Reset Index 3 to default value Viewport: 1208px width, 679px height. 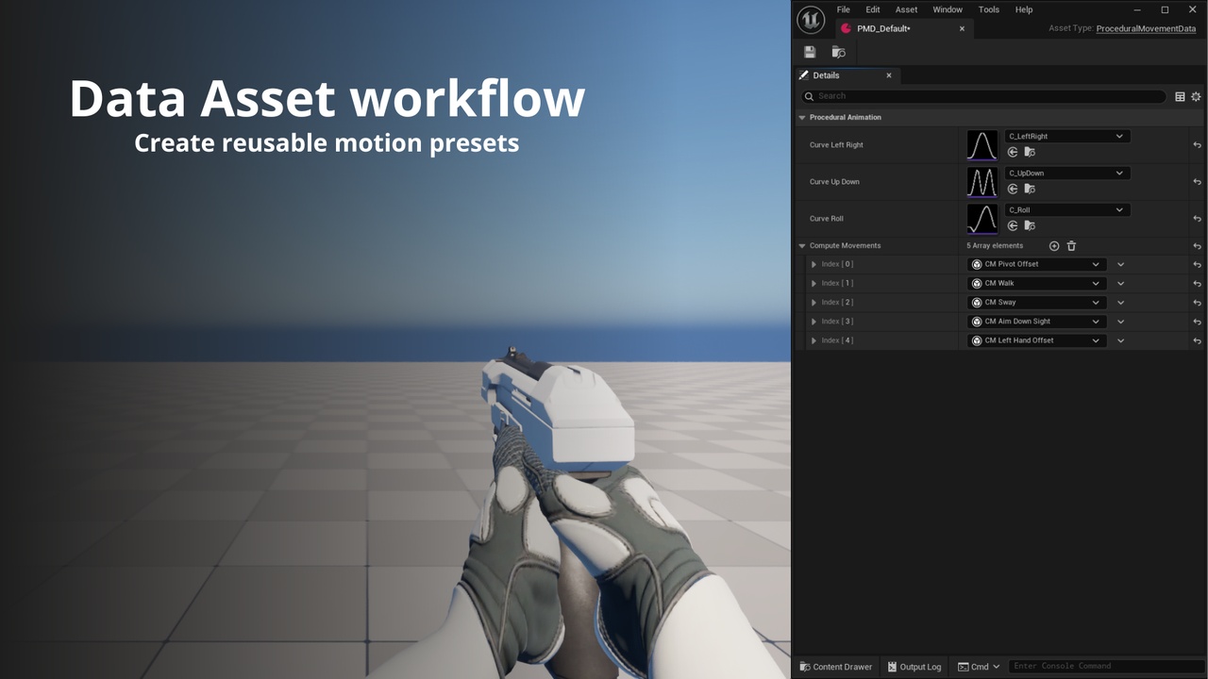point(1197,322)
